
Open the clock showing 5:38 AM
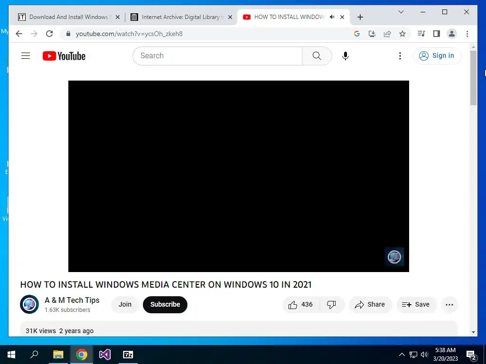pos(445,355)
